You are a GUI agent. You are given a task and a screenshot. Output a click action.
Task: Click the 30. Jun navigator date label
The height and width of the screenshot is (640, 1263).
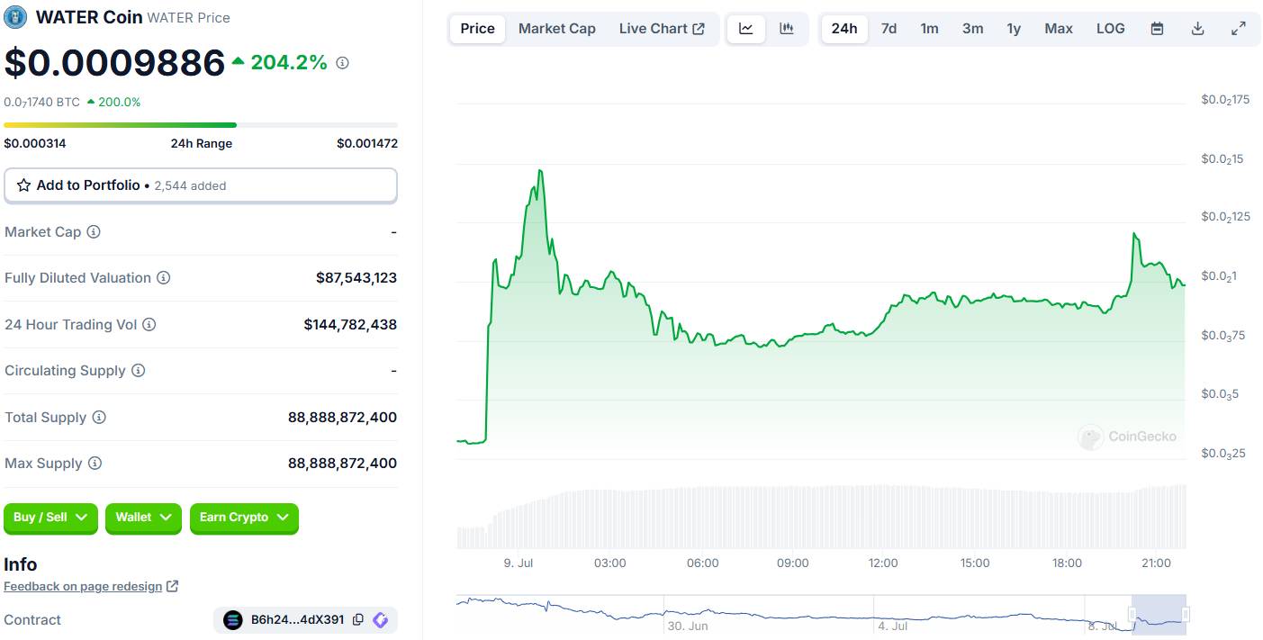point(688,626)
